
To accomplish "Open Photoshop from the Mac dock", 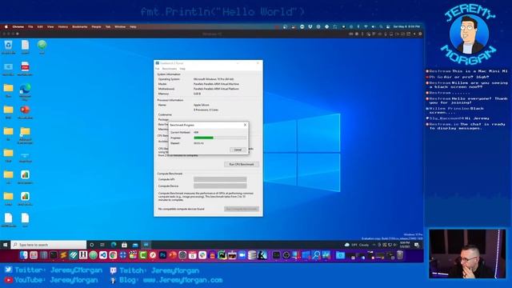I will pos(162,255).
